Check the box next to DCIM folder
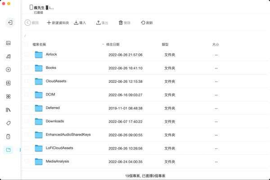Screen dimensions: 270x180 [x=27, y=94]
